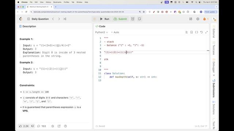Screen dimensions: 234x131
Task: Open the problem list panel icon
Action: click(x=29, y=19)
